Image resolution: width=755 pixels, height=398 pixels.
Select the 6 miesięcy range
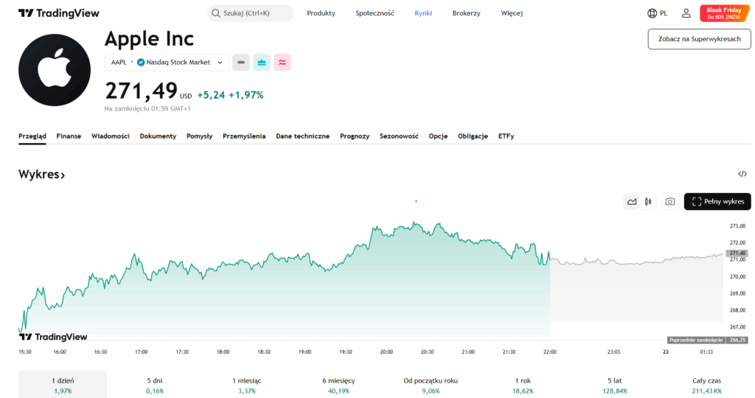tap(338, 385)
